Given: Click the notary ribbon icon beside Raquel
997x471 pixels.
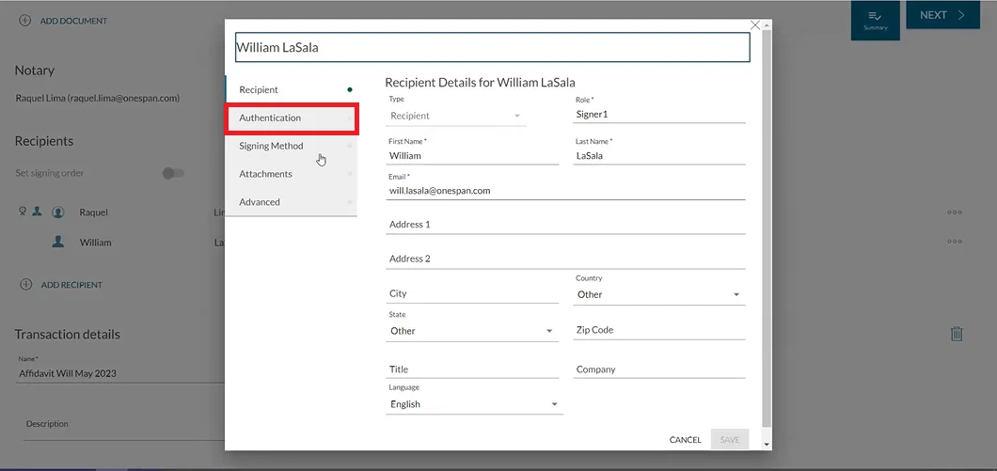Looking at the screenshot, I should [x=23, y=212].
